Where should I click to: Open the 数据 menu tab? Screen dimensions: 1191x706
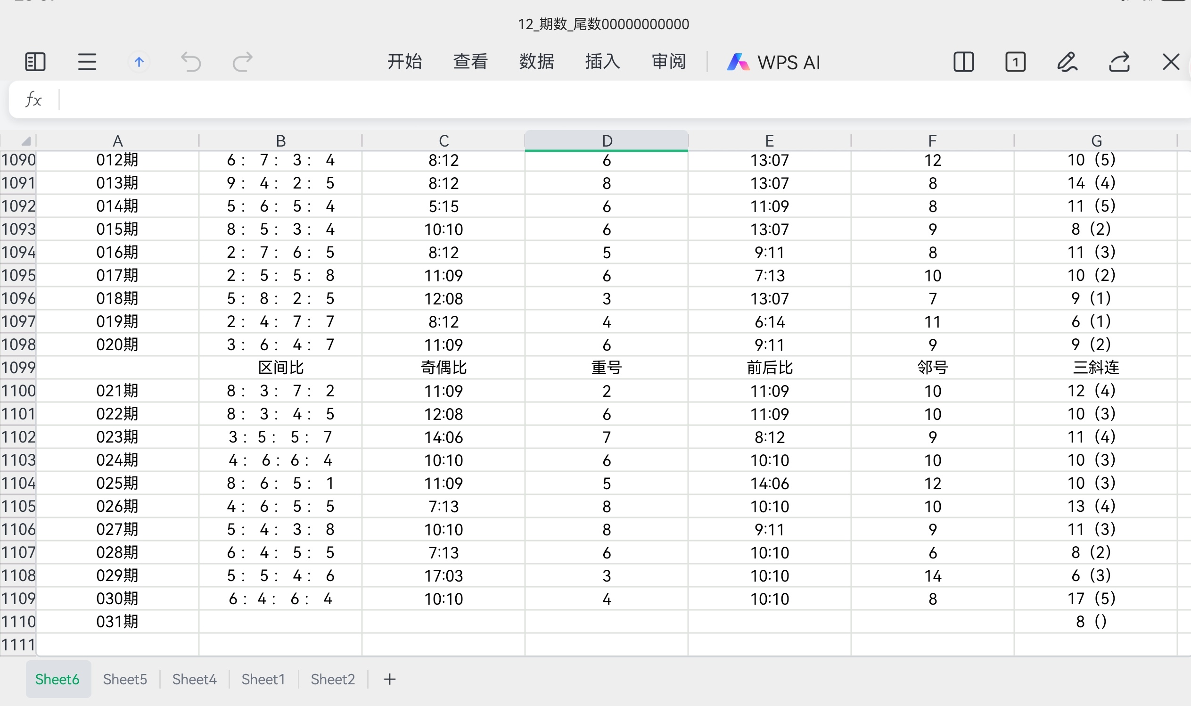point(536,62)
